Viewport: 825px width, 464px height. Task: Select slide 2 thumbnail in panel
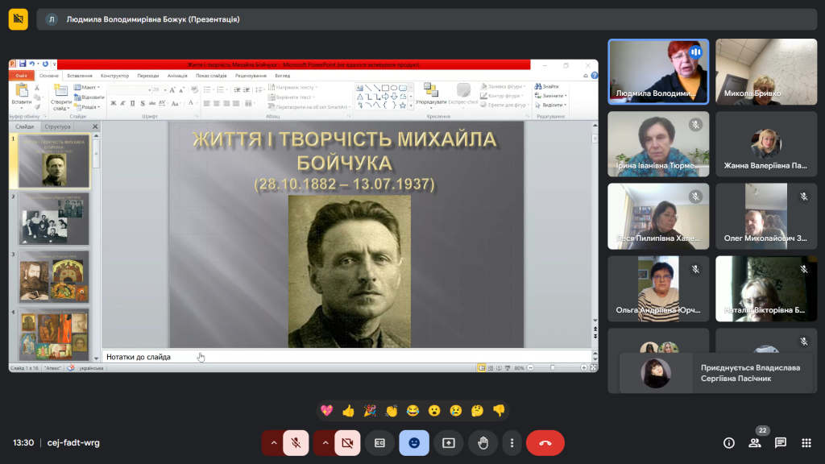pos(54,218)
